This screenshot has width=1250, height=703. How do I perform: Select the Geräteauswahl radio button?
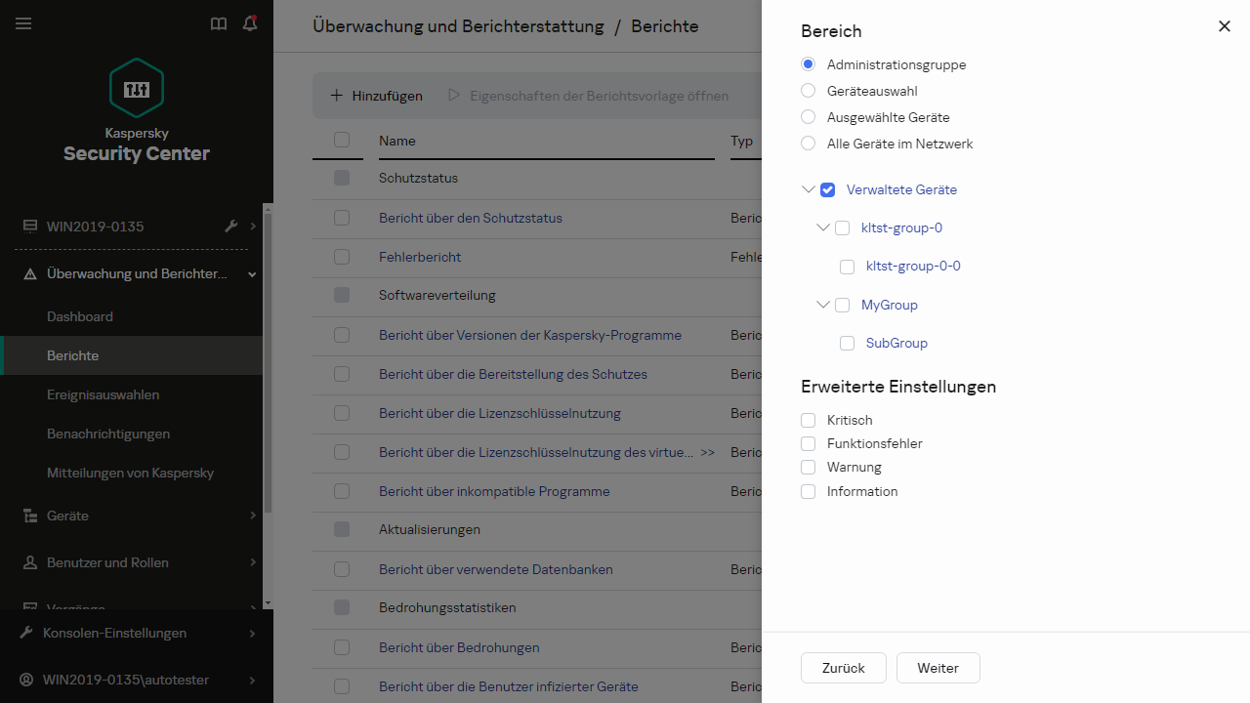point(808,91)
